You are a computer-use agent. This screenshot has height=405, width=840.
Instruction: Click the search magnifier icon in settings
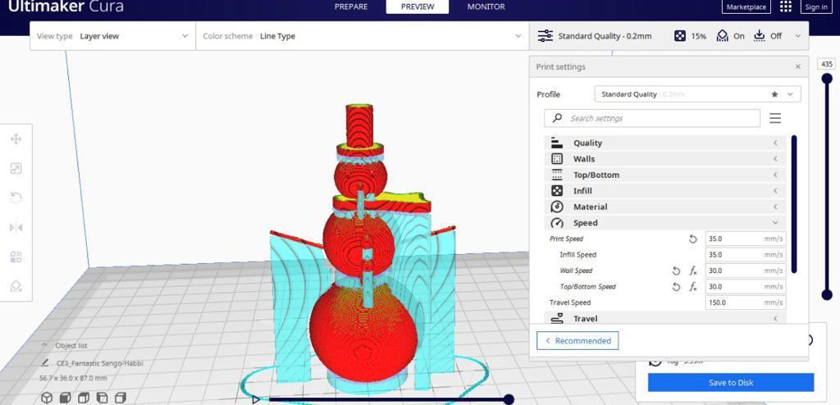point(558,118)
